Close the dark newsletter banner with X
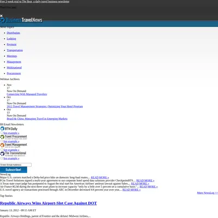This screenshot has width=218, height=218. tap(1, 16)
